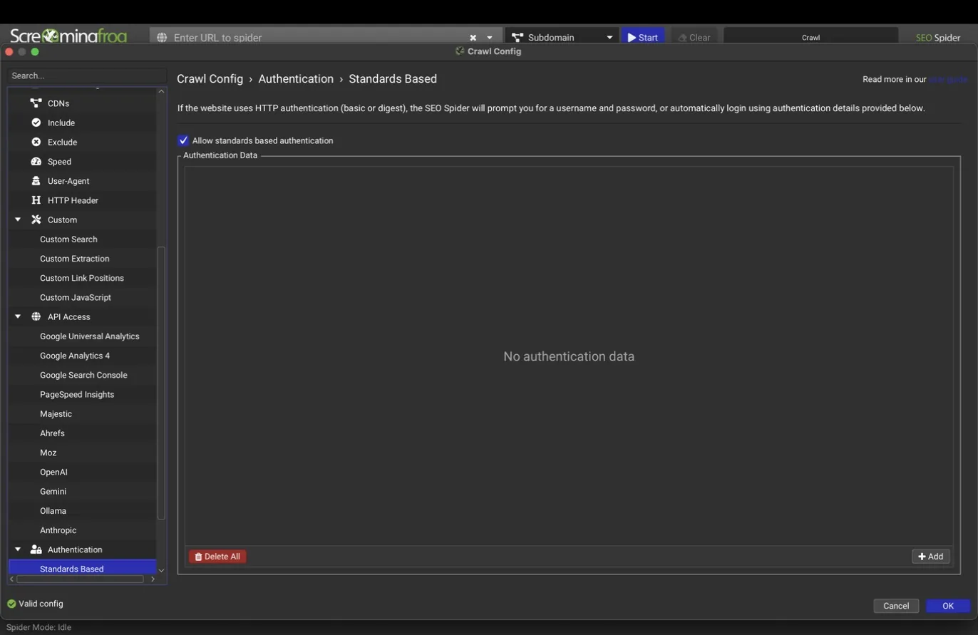
Task: Select PageSpeed Insights item
Action: coord(77,394)
